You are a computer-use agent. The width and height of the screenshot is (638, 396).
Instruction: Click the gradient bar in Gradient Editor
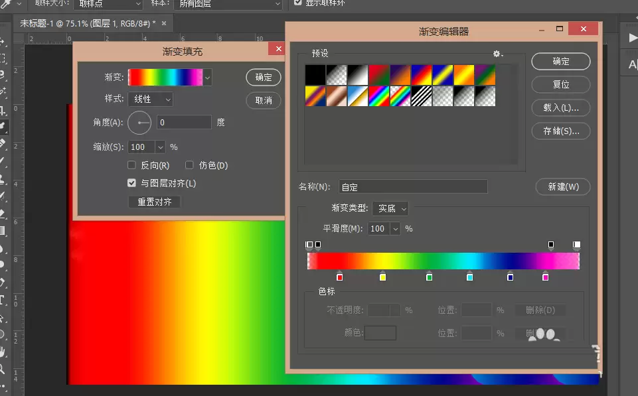443,261
